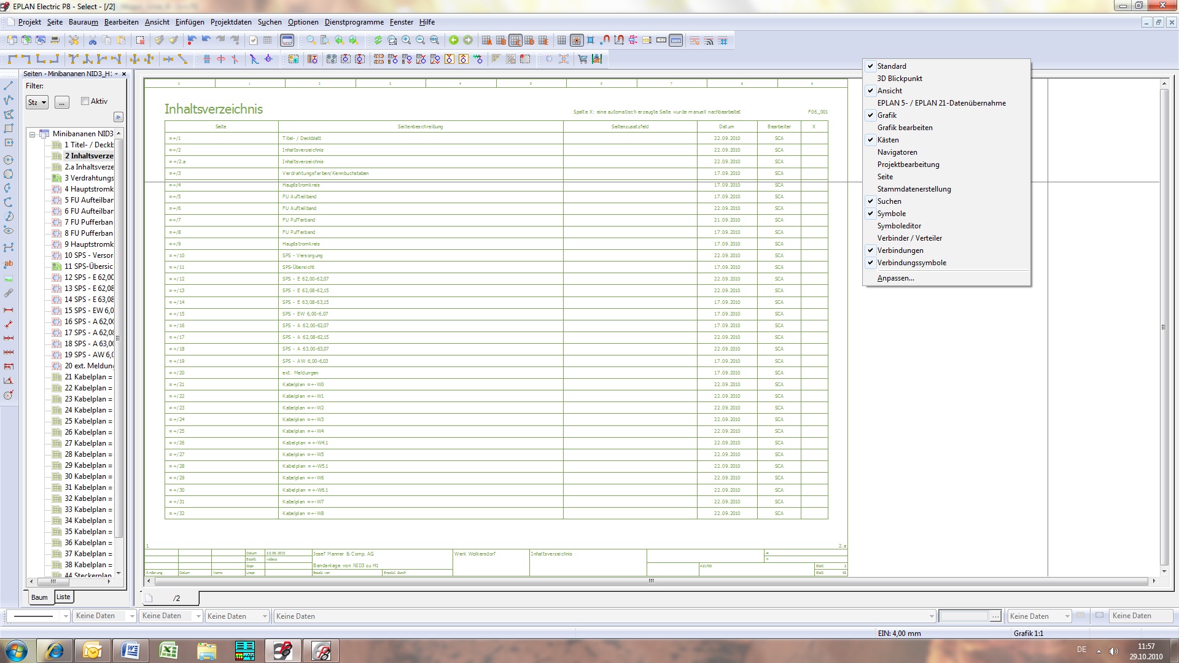Select the ellipse drawing tool
Screen dimensions: 1179x663
9,231
